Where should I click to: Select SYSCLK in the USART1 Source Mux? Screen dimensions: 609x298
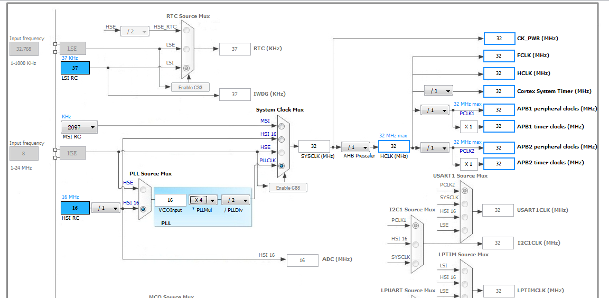(x=464, y=203)
